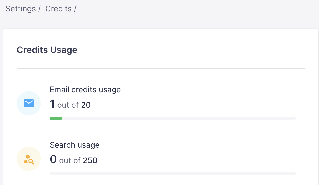Click the search usage count 0
The width and height of the screenshot is (319, 185).
click(53, 160)
